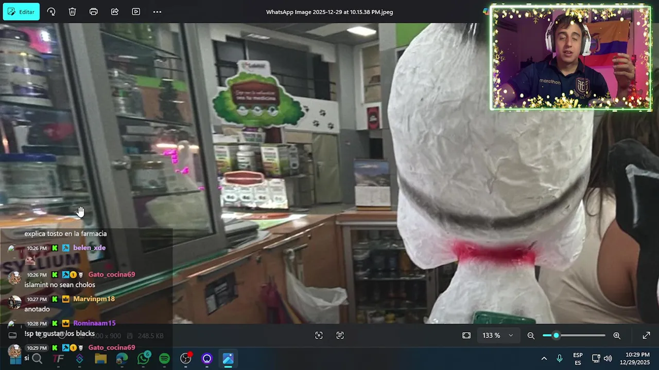Click chat message 'anotado'
The height and width of the screenshot is (370, 659).
click(x=37, y=309)
